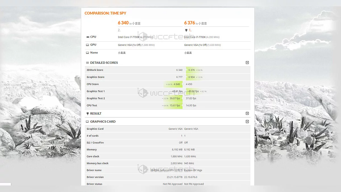341x192 pixels.
Task: Click the 37.83 fps Graphics Test 2 value
Action: [x=191, y=98]
